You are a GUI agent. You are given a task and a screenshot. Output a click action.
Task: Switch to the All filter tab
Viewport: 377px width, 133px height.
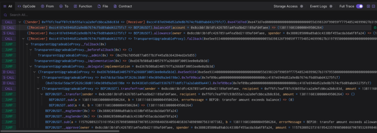(x=8, y=6)
